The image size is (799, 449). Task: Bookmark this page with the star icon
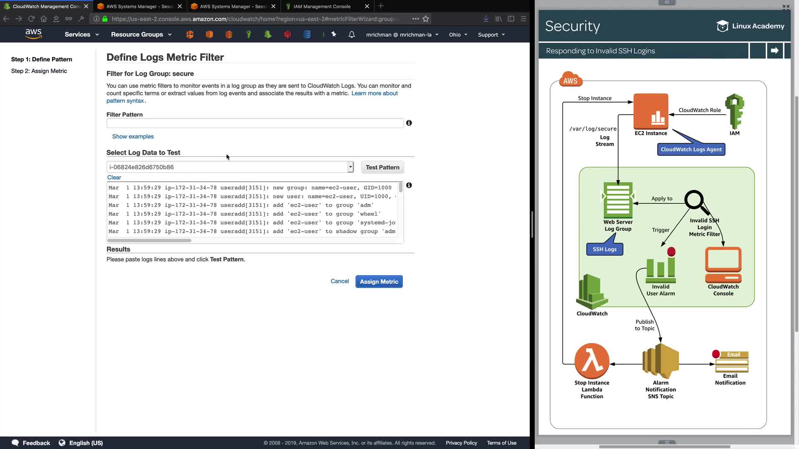pyautogui.click(x=426, y=19)
